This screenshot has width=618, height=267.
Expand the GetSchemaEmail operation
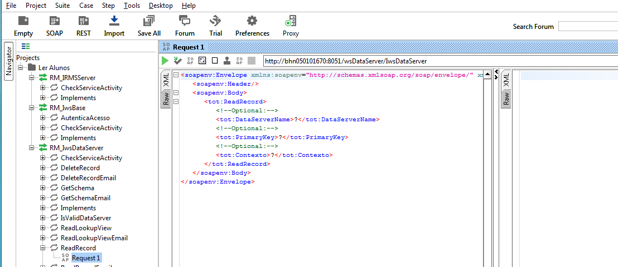point(42,198)
